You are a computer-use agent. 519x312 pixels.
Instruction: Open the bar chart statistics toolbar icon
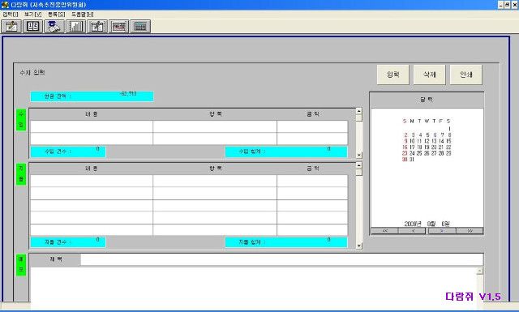click(x=75, y=27)
